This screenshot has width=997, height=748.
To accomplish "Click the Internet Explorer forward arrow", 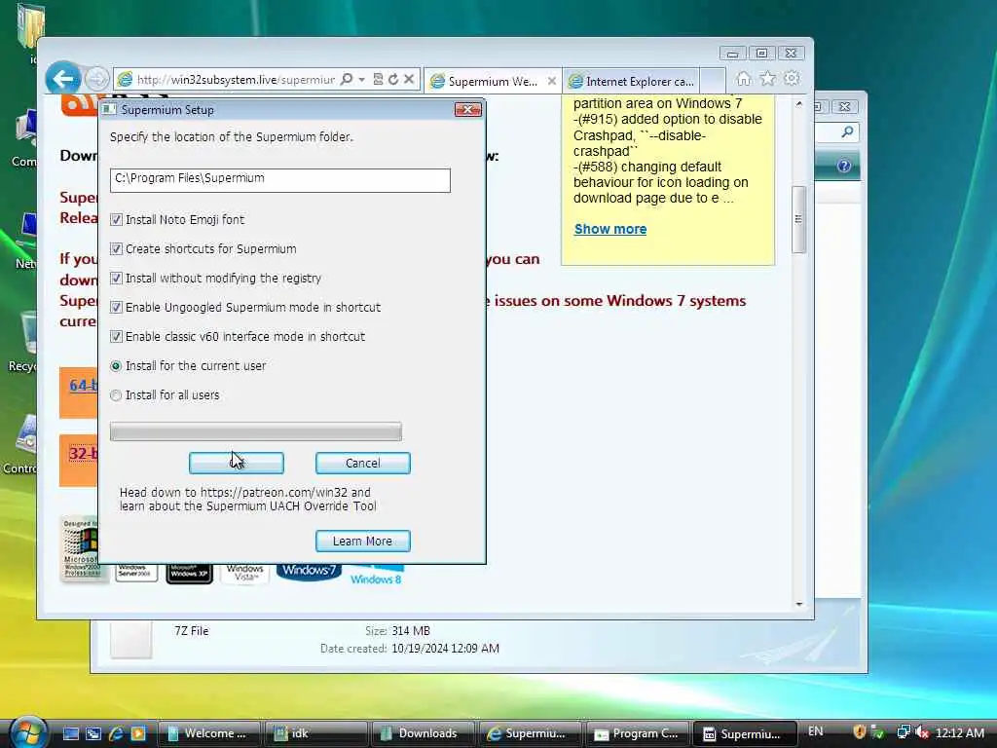I will (96, 80).
